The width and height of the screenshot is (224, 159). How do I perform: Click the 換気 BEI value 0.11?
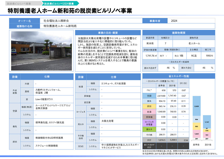pos(184,101)
